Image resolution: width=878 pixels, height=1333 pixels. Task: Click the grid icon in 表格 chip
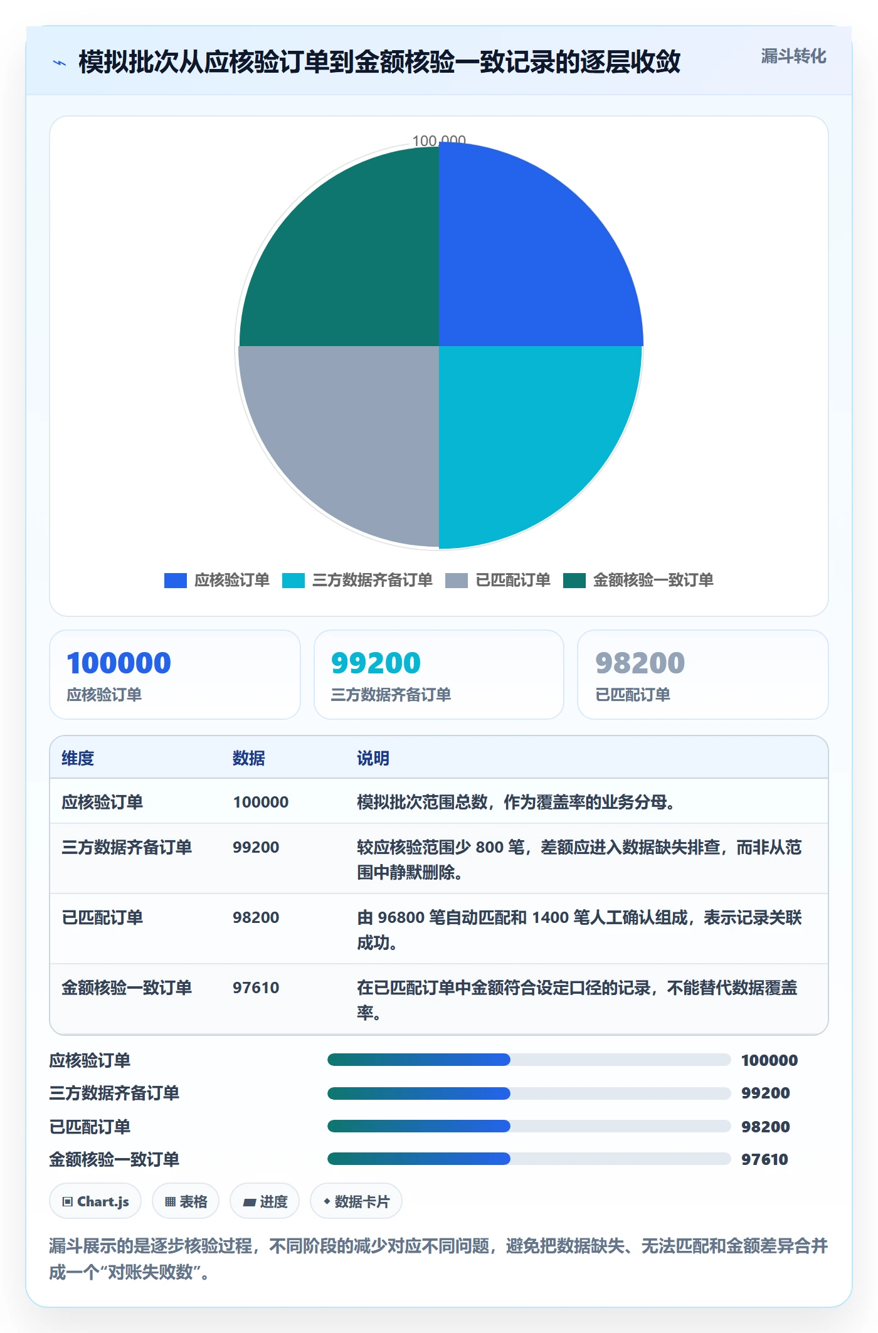170,1202
